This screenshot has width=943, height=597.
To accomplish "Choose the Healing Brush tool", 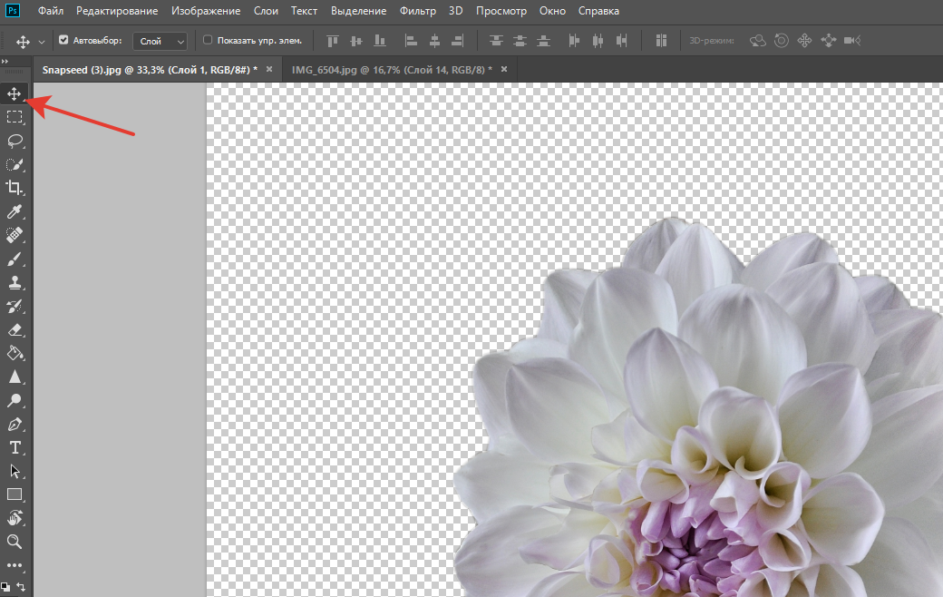I will tap(15, 235).
